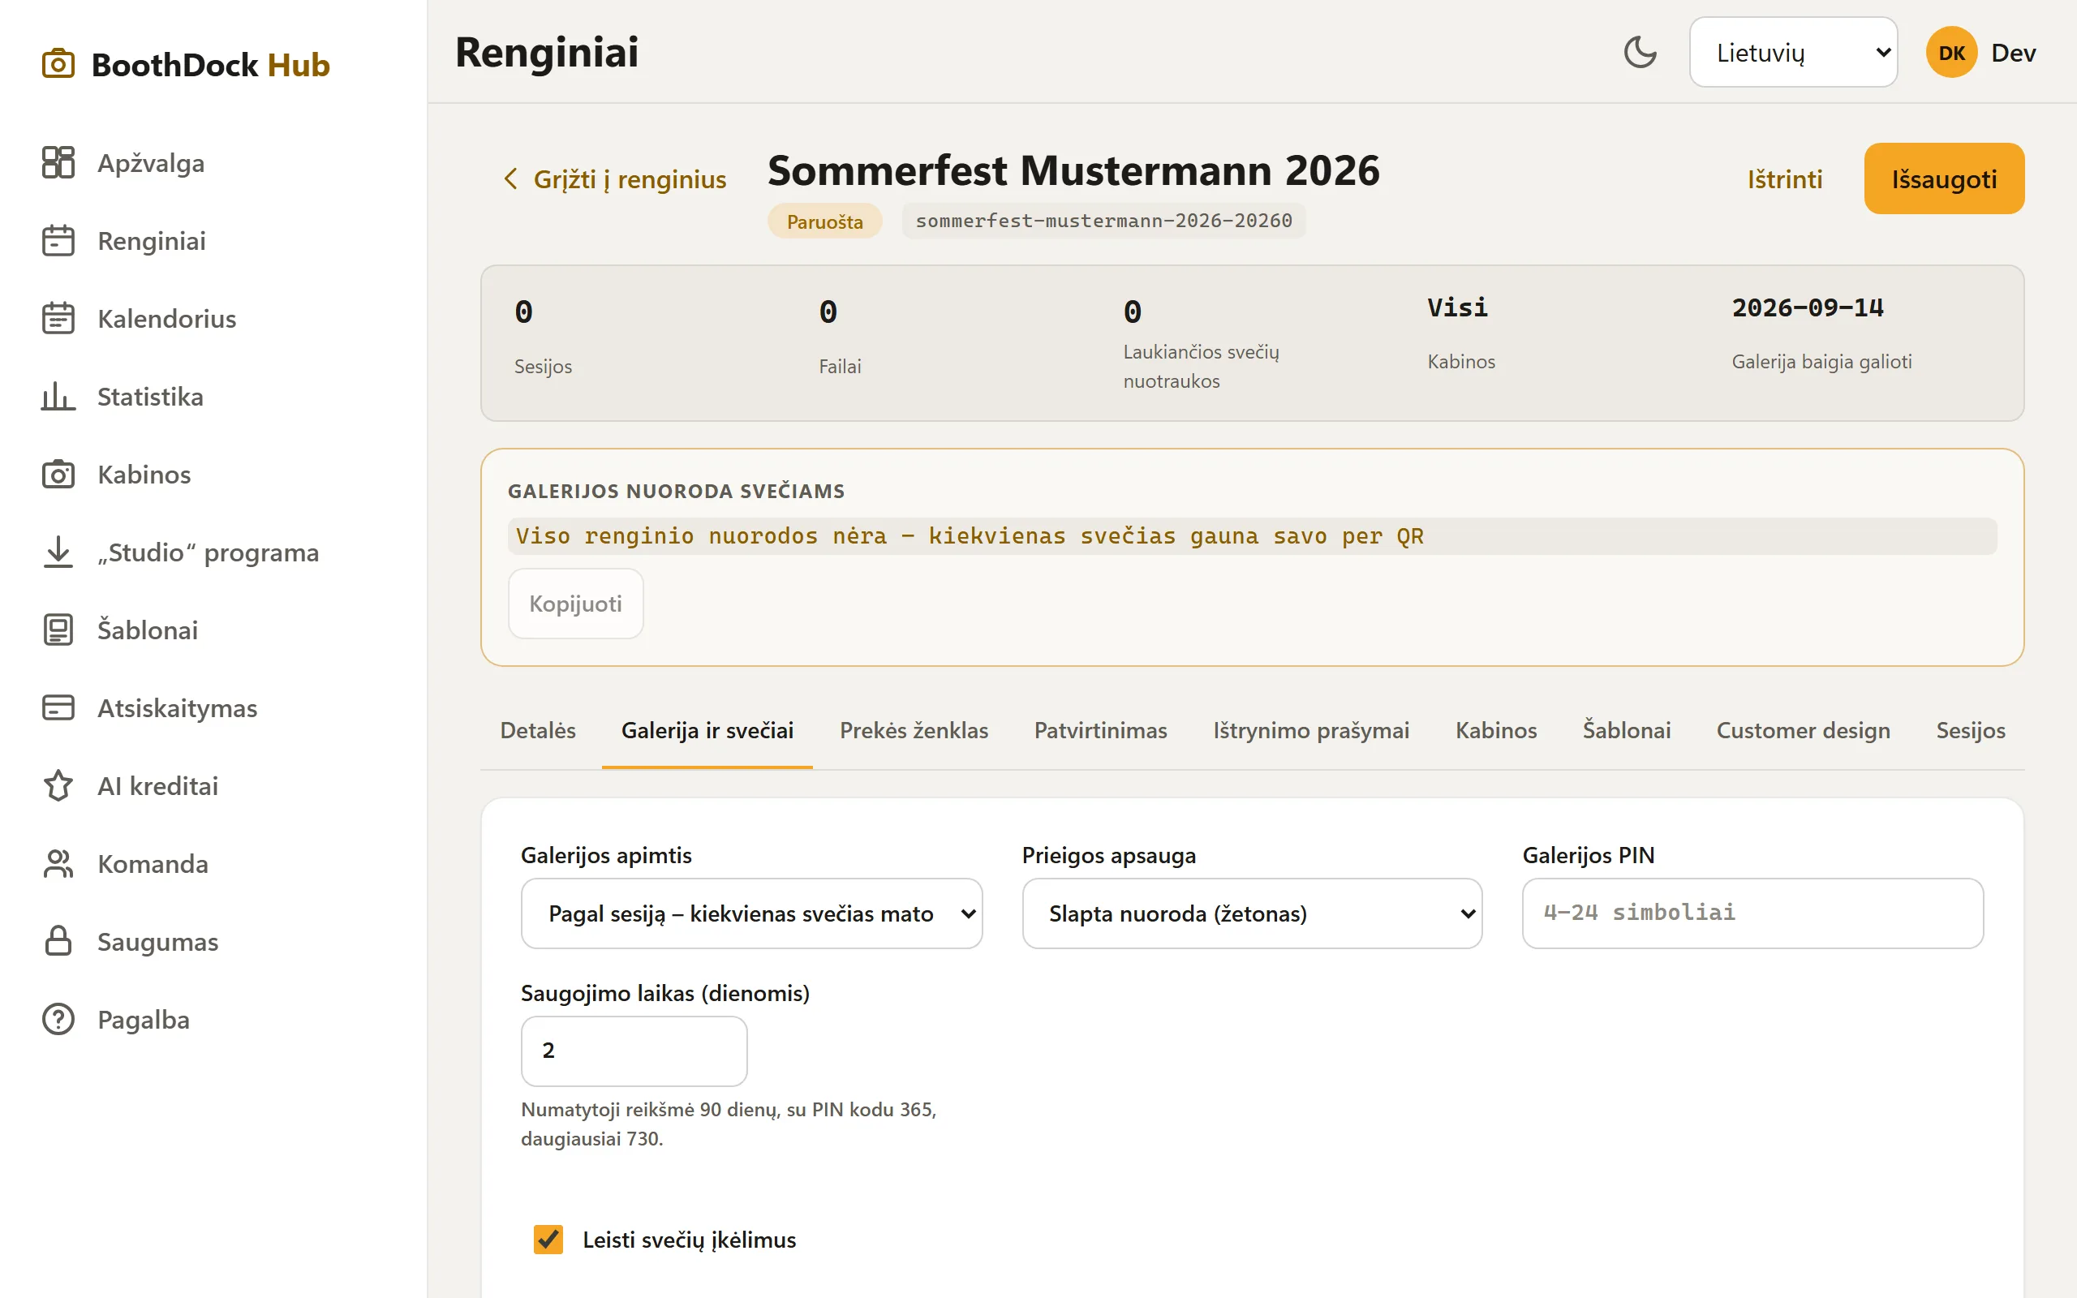Expand the Prieigos apsauga dropdown
Screen dimensions: 2077x1298
tap(1252, 913)
